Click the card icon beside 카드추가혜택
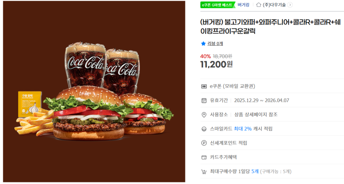344x184 pixels. coord(204,157)
